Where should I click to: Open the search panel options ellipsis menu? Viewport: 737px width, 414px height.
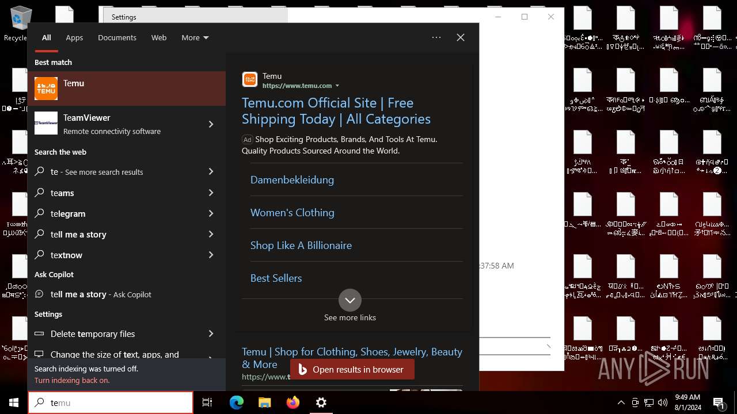point(436,37)
